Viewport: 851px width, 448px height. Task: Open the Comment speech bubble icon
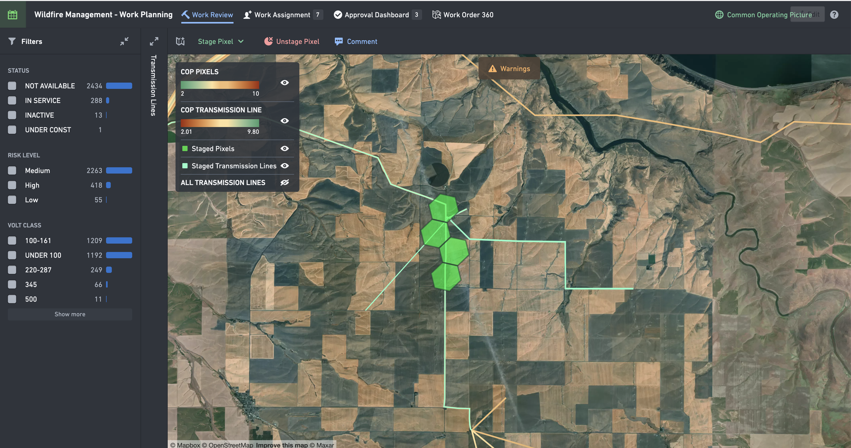click(339, 41)
